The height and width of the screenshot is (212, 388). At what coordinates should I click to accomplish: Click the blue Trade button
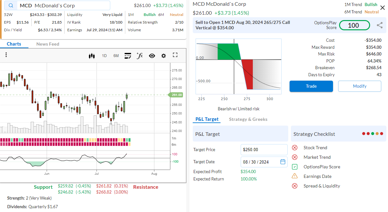[311, 86]
